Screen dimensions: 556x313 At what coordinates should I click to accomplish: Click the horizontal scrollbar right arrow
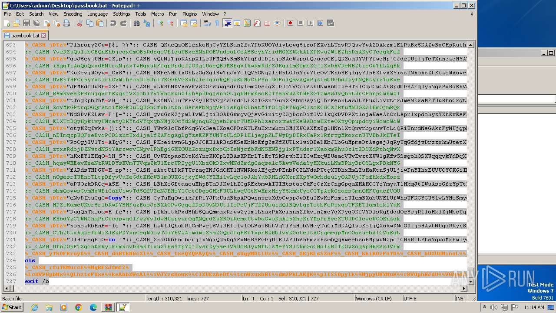pos(463,289)
